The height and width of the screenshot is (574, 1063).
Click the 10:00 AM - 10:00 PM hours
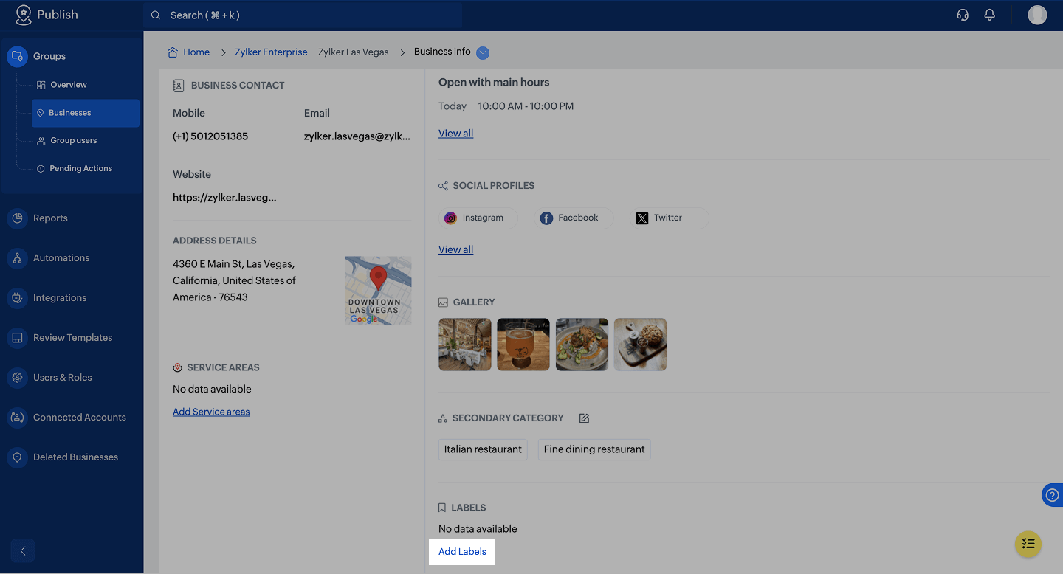click(526, 106)
